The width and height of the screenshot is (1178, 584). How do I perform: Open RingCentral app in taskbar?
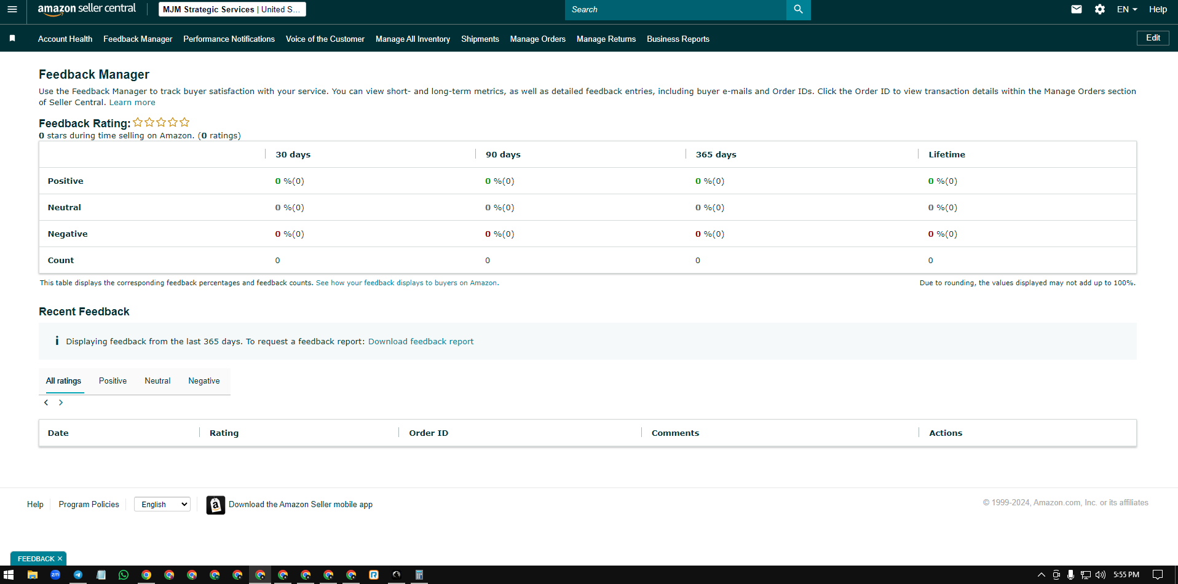(x=374, y=575)
